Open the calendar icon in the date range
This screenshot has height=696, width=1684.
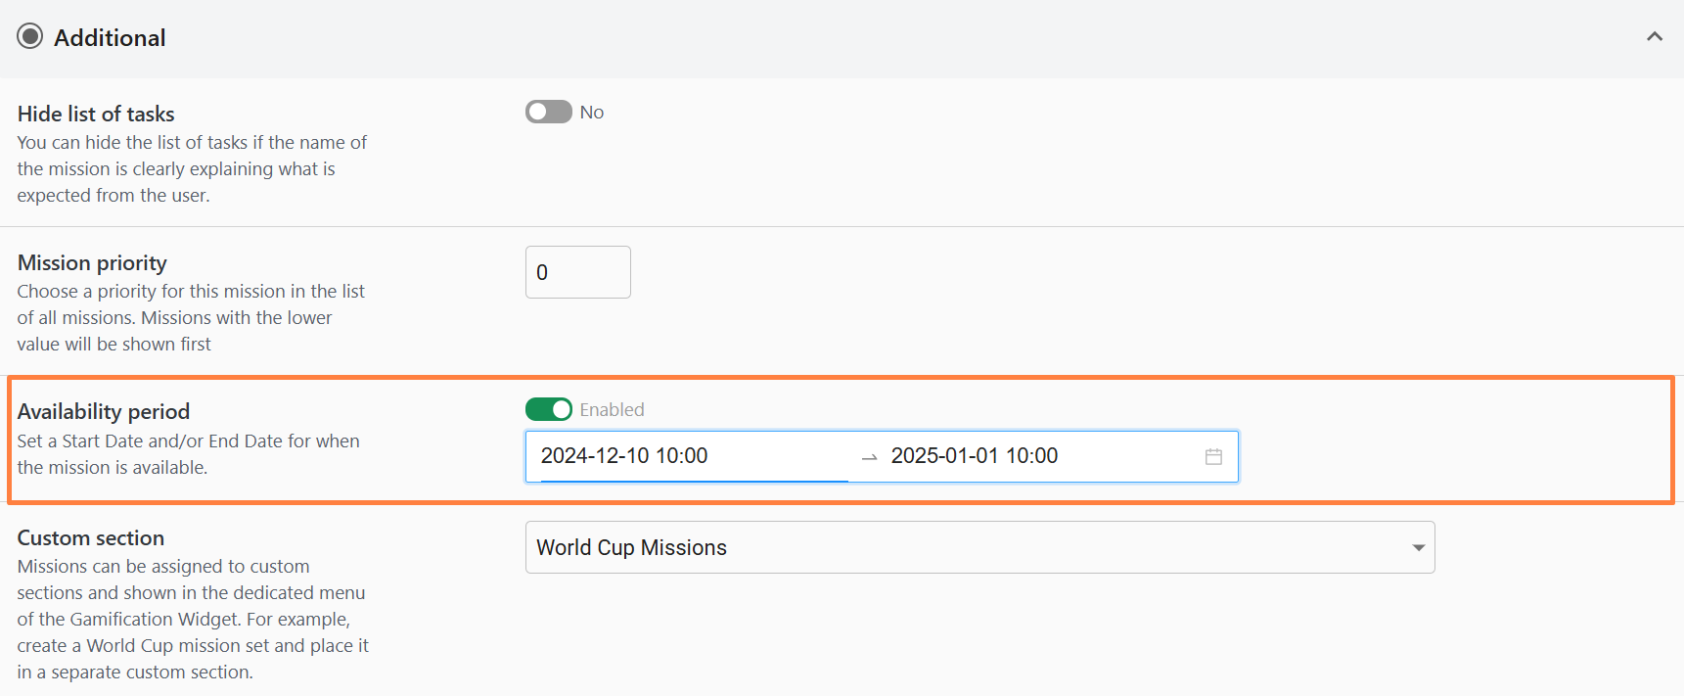pos(1213,456)
